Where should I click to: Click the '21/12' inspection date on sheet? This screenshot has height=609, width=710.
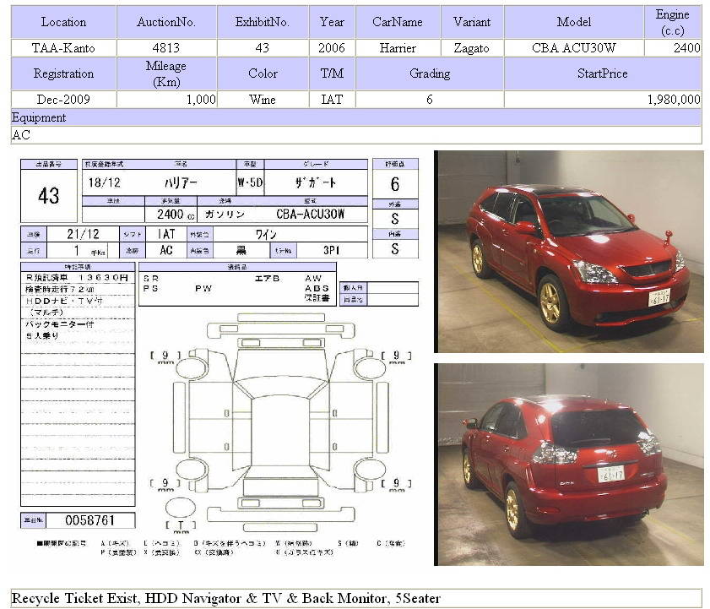pyautogui.click(x=83, y=234)
